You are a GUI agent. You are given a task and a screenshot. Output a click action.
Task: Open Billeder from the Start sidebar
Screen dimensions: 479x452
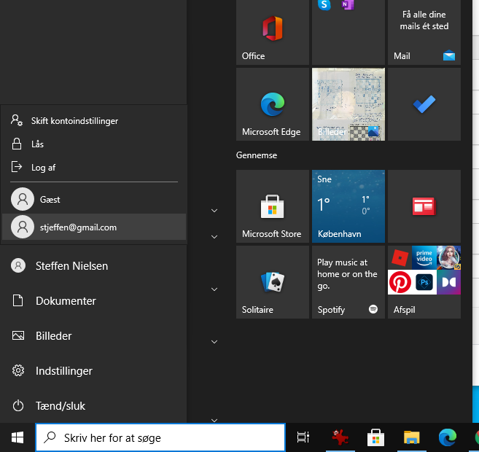click(93, 336)
